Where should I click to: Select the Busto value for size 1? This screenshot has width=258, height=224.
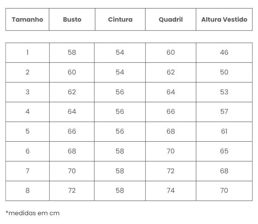point(72,53)
